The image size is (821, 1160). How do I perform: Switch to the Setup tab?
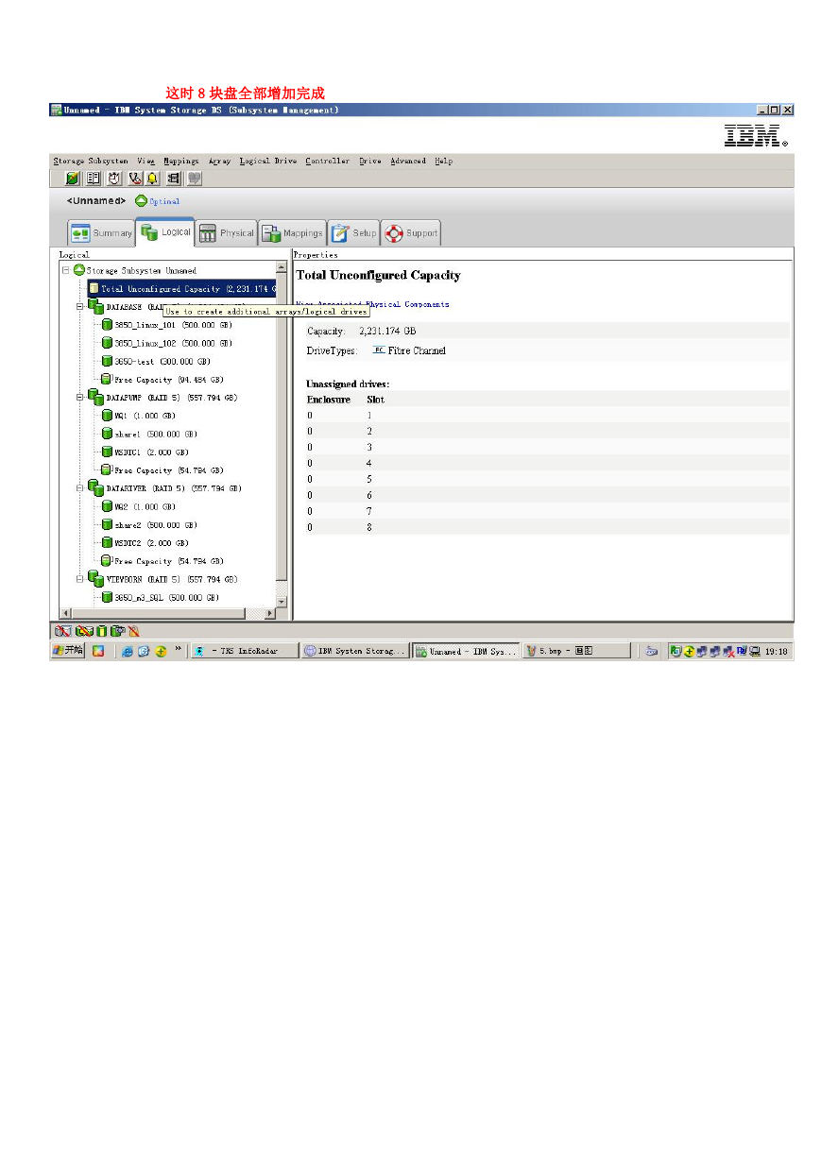(x=353, y=233)
